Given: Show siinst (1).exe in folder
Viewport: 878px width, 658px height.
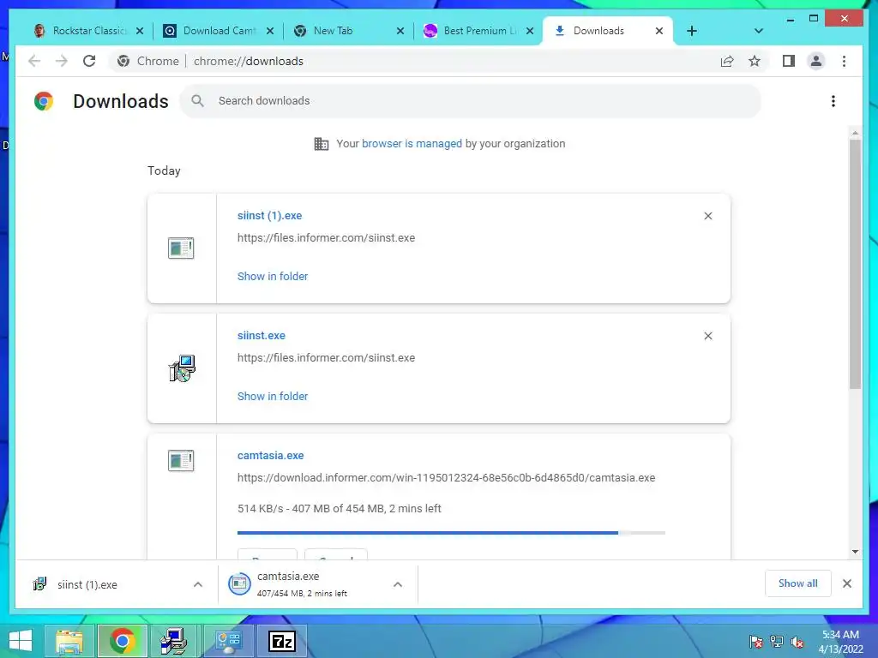Looking at the screenshot, I should coord(272,277).
